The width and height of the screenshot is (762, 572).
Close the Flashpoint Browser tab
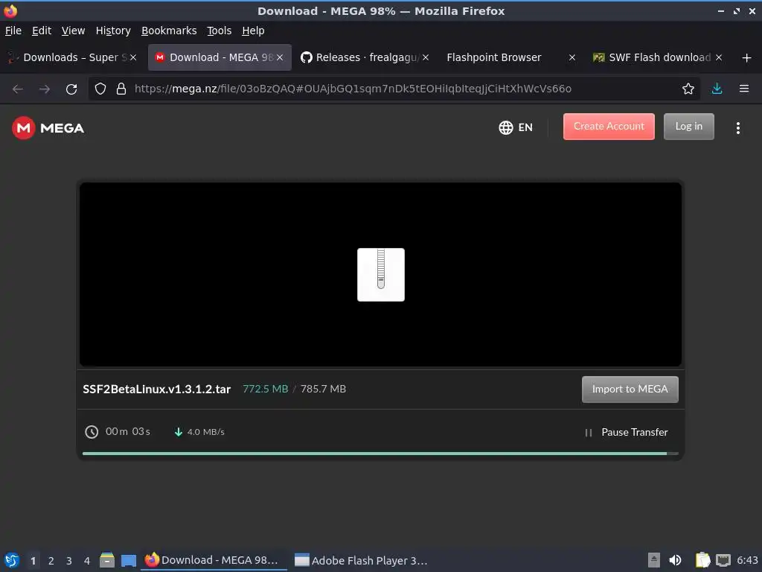pyautogui.click(x=572, y=57)
